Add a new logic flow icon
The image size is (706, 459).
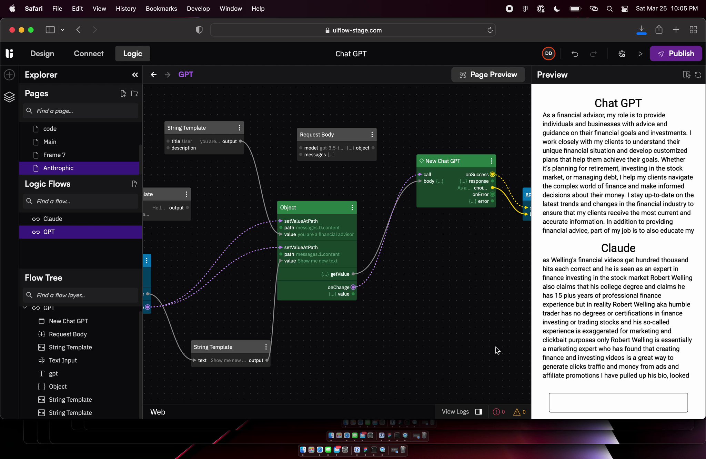134,184
